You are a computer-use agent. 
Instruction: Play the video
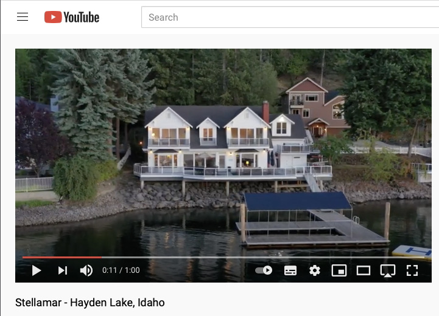[x=37, y=270]
